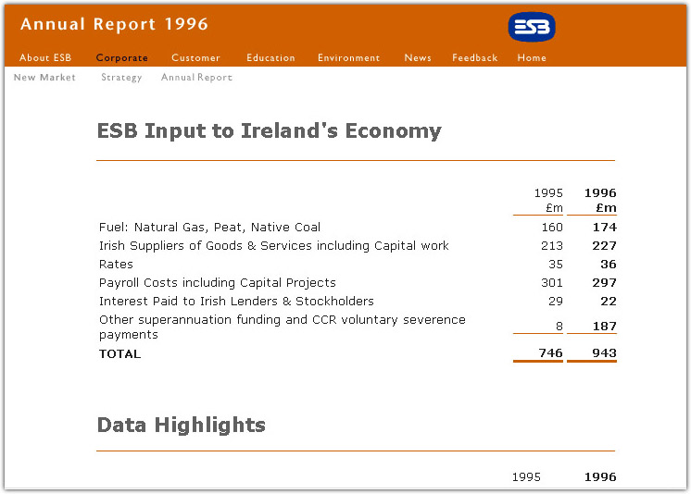The width and height of the screenshot is (691, 494).
Task: Click the 1996 header under Data Highlights
Action: [x=600, y=476]
